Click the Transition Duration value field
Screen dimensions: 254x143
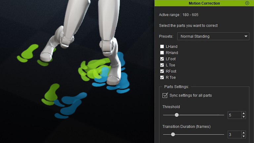coord(234,134)
